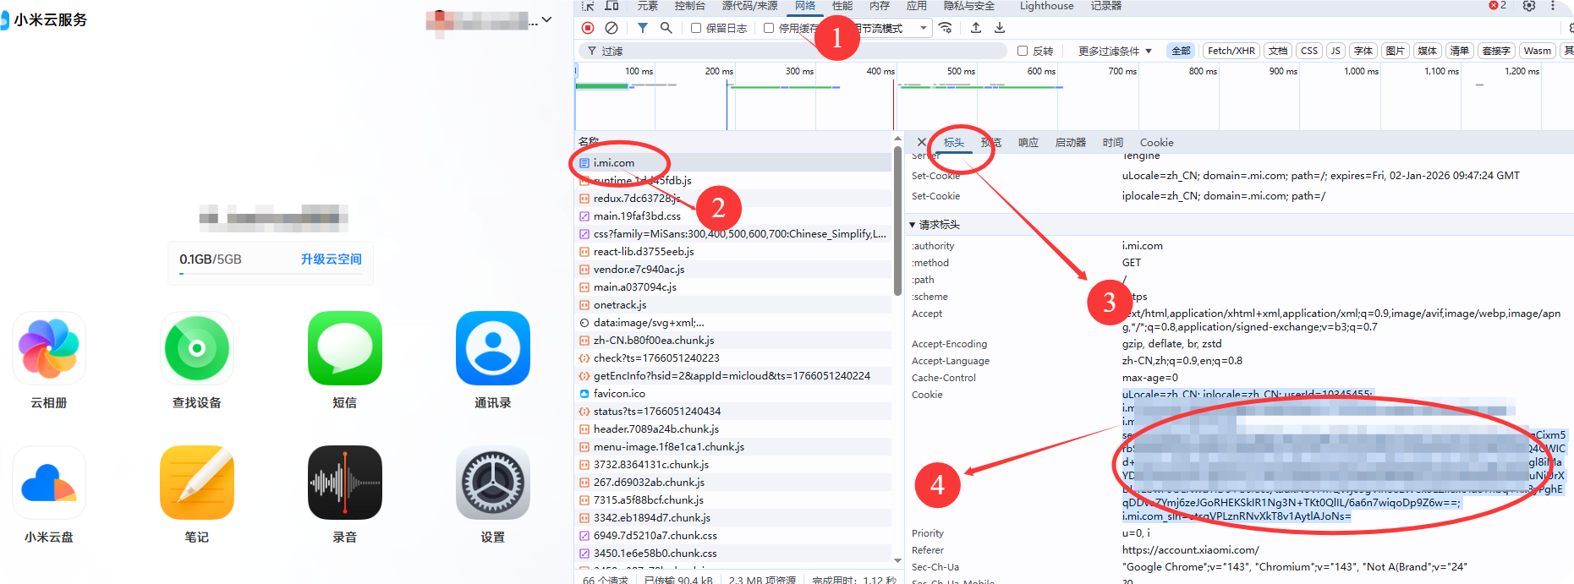
Task: Open the Lighthouse panel tab
Action: [x=1046, y=6]
